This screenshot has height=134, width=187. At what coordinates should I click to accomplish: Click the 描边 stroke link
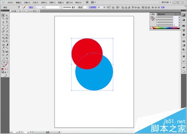tap(31, 7)
